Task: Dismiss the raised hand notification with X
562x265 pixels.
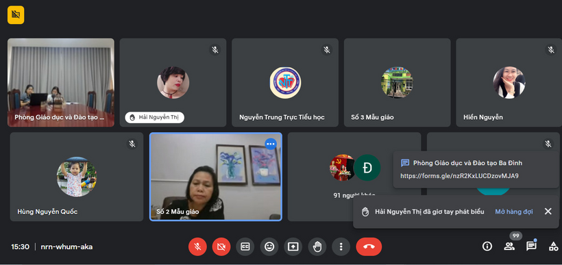Action: point(548,212)
